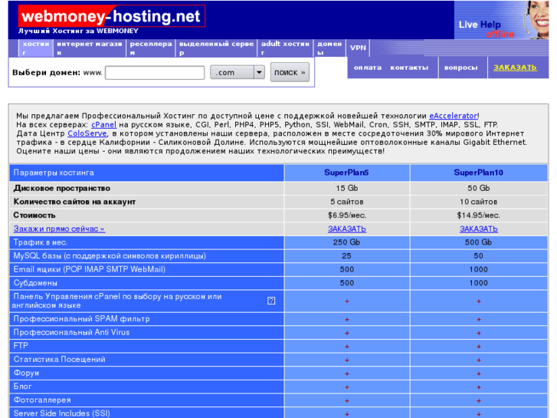557x418 pixels.
Task: Click the Дисковое пространство row label
Action: pos(62,188)
